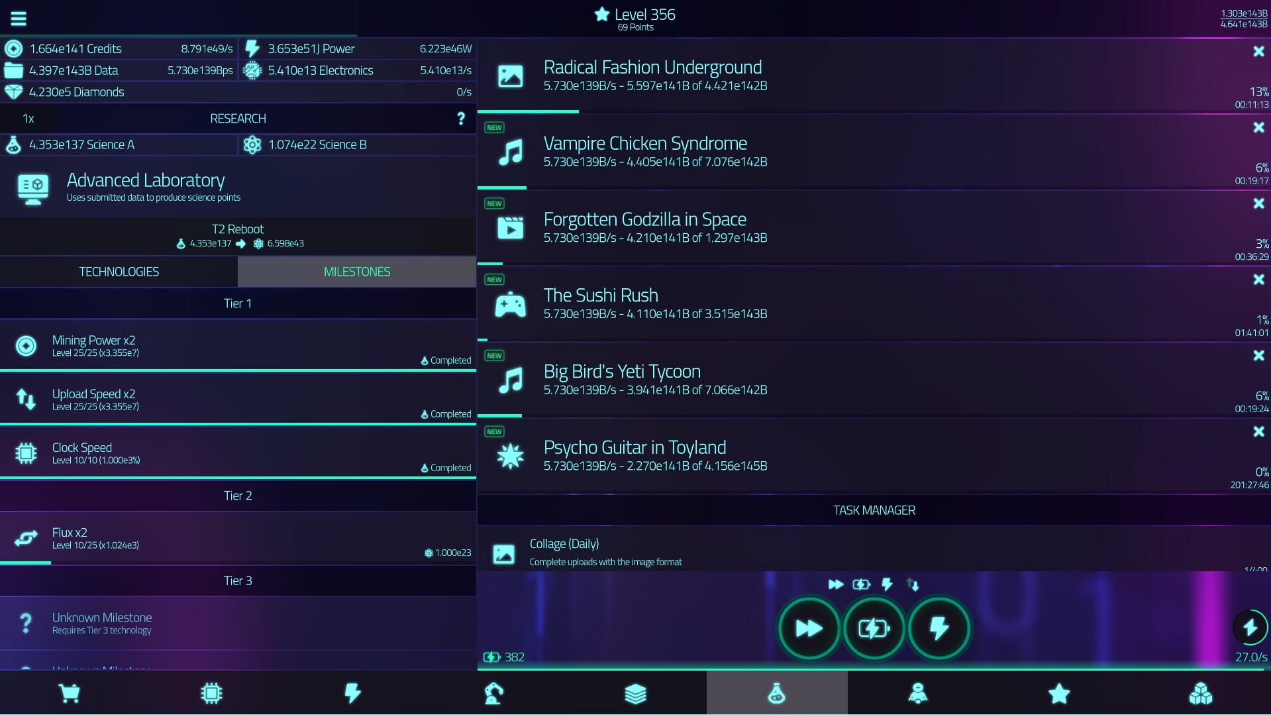
Task: Collapse the Tier 2 section
Action: (238, 495)
